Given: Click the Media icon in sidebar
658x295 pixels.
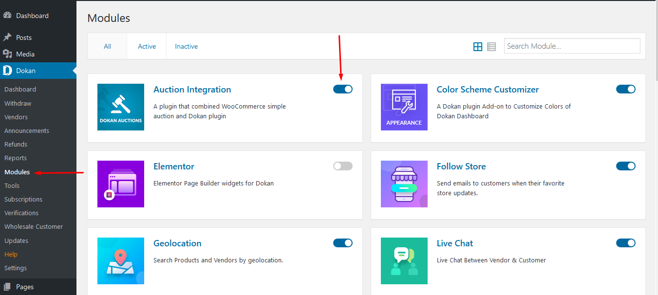Looking at the screenshot, I should (x=7, y=54).
